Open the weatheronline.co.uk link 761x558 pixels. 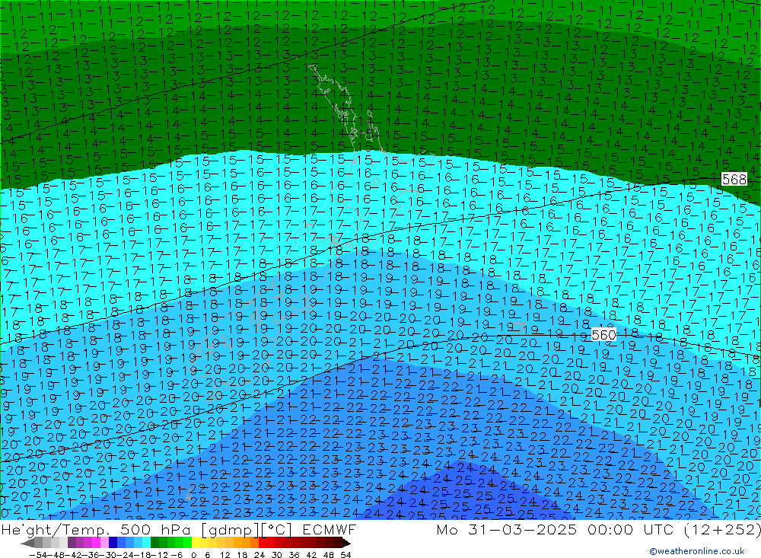(696, 550)
